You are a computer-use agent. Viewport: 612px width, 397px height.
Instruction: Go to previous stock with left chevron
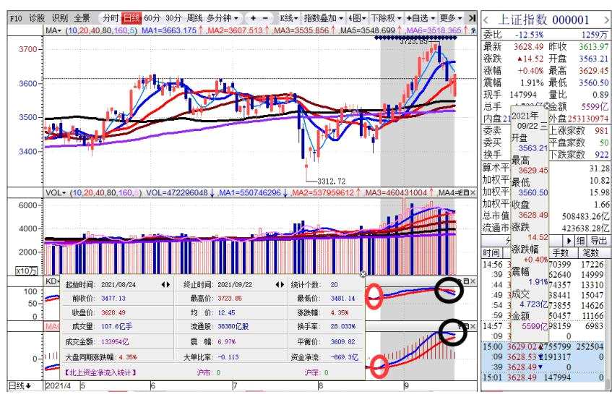pyautogui.click(x=486, y=20)
